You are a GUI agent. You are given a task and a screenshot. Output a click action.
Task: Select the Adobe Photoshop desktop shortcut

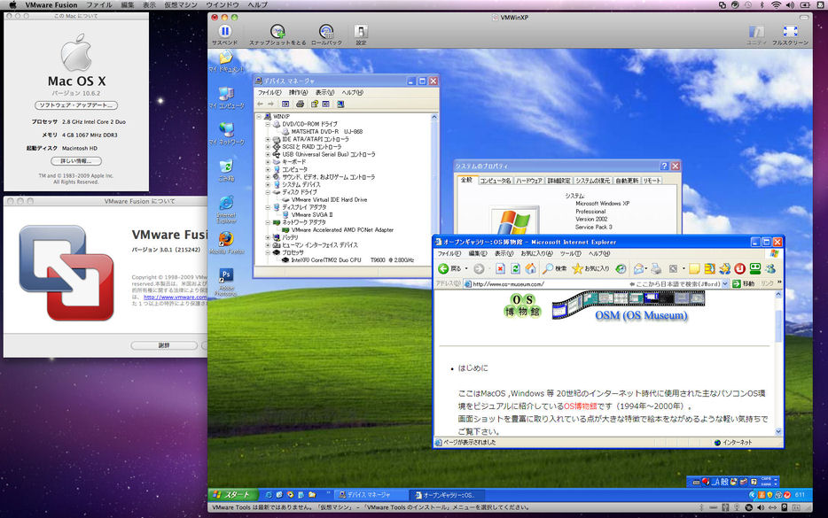227,282
